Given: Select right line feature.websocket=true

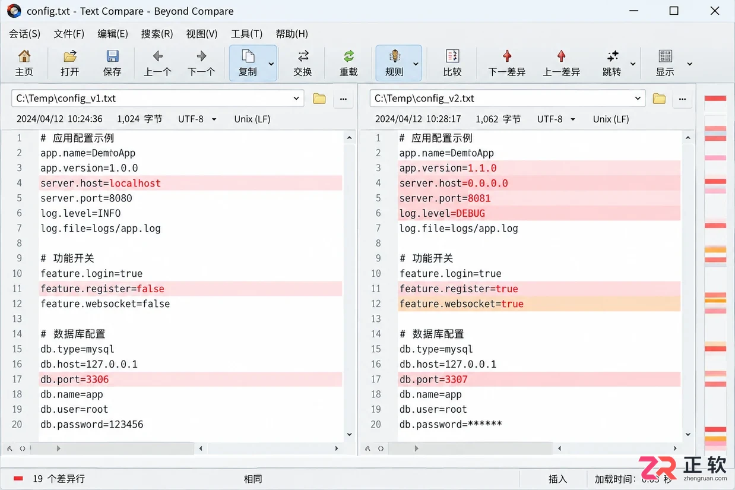Looking at the screenshot, I should click(x=539, y=304).
